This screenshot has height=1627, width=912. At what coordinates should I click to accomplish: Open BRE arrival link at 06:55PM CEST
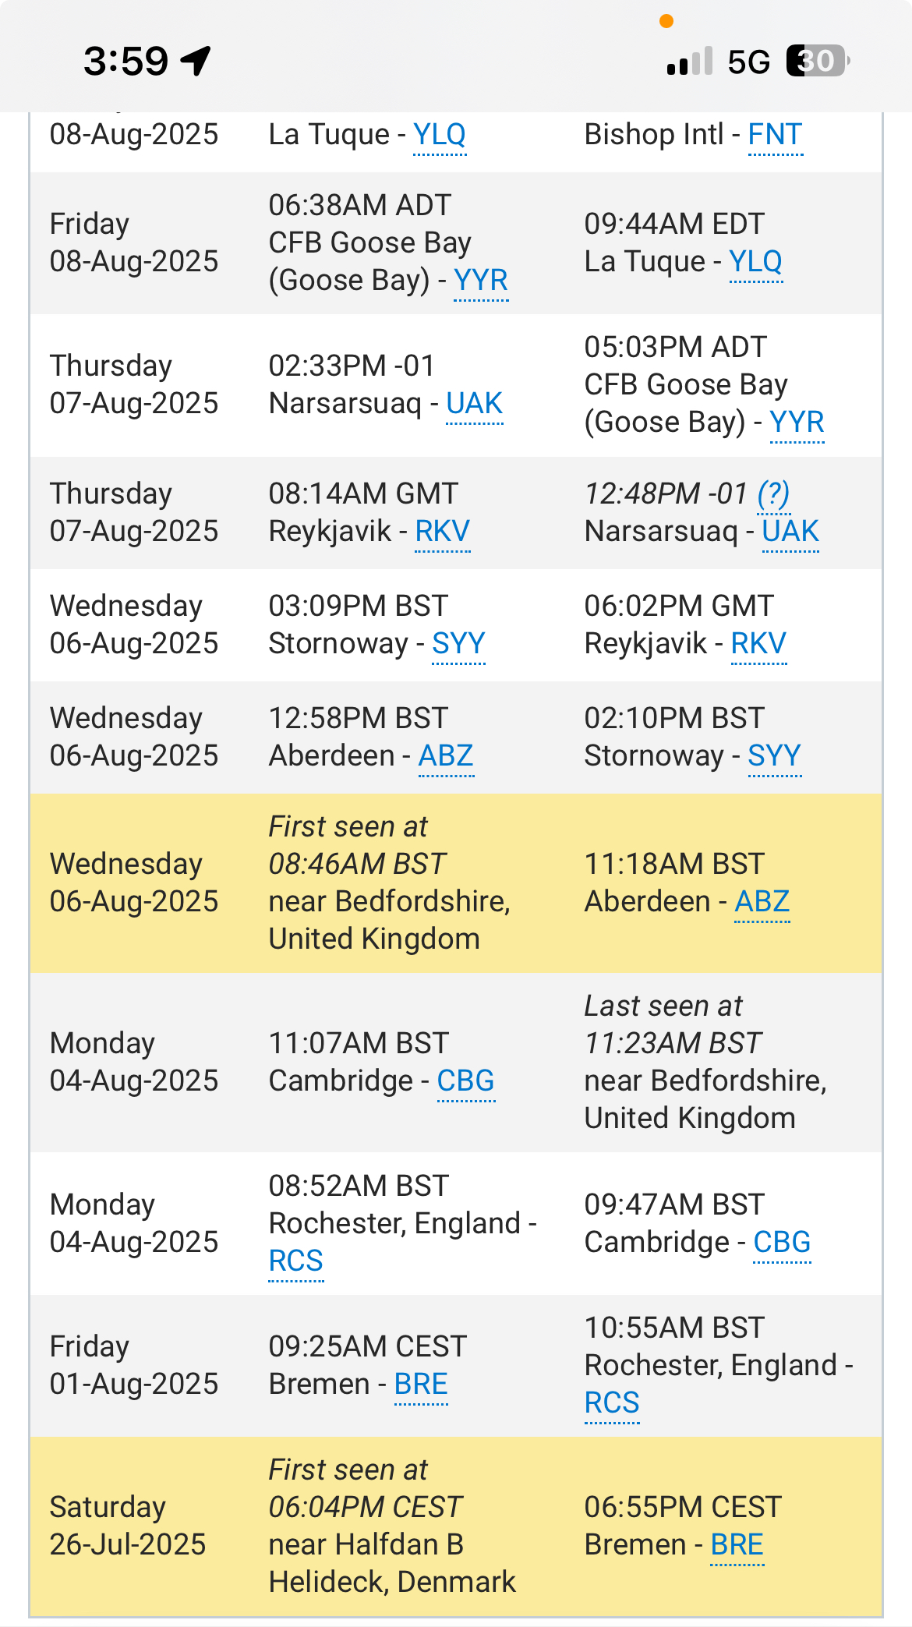tap(737, 1545)
